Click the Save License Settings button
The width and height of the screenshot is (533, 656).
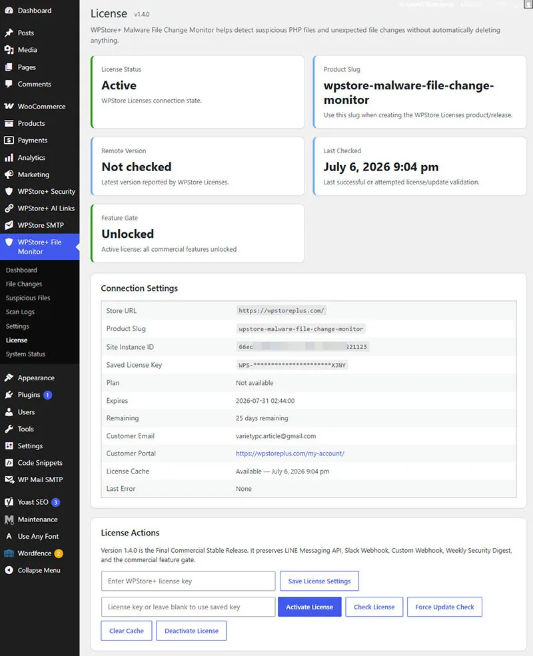coord(319,581)
